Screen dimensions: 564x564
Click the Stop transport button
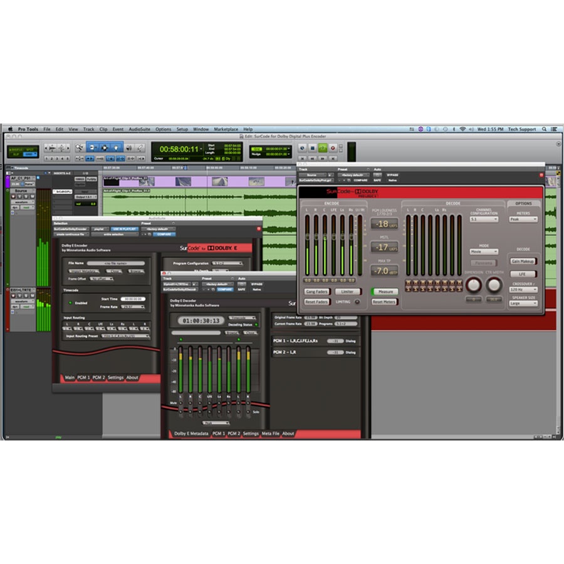[313, 148]
